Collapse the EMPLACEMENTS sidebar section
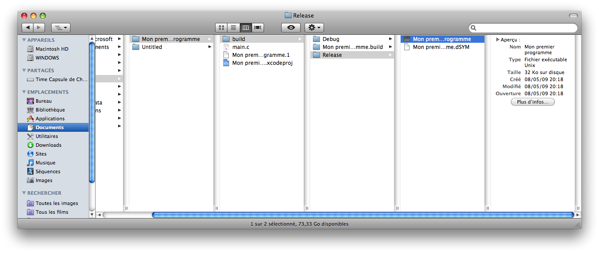 coord(24,92)
